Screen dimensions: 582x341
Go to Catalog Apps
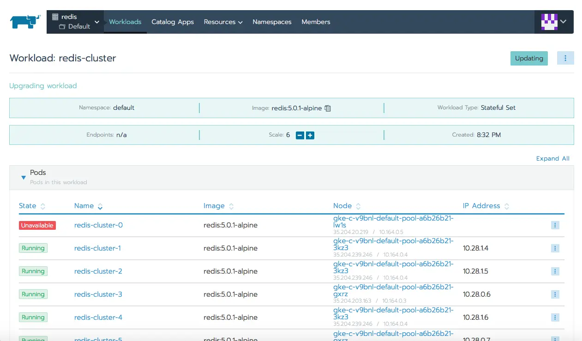point(173,22)
